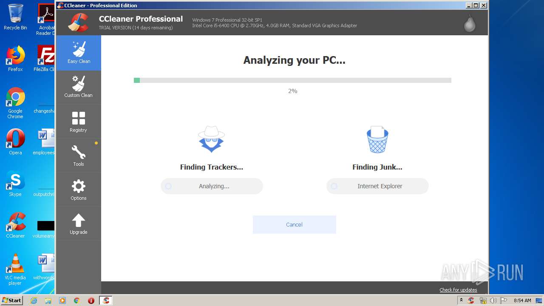Click the pear icon in header
This screenshot has height=306, width=544.
[x=470, y=23]
